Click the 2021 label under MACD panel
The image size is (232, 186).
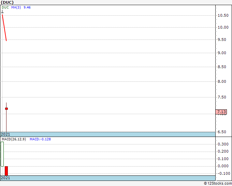(x=5, y=178)
